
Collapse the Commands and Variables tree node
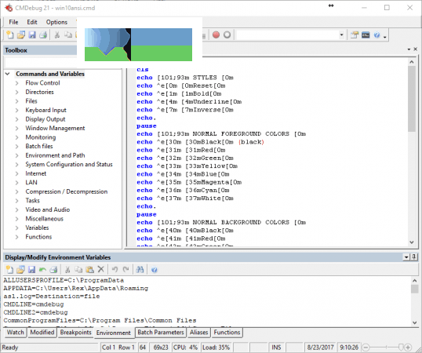point(8,74)
